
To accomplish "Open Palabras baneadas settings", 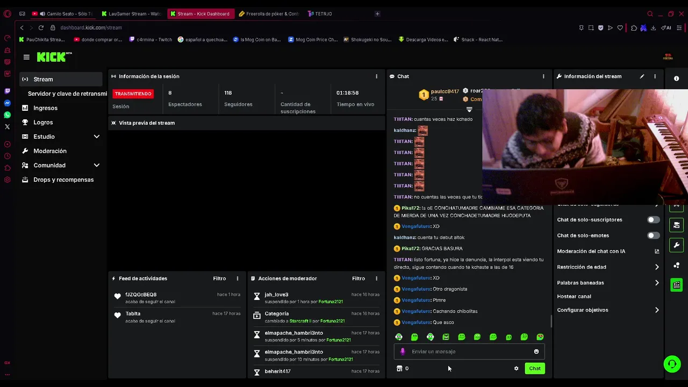I will click(x=608, y=283).
